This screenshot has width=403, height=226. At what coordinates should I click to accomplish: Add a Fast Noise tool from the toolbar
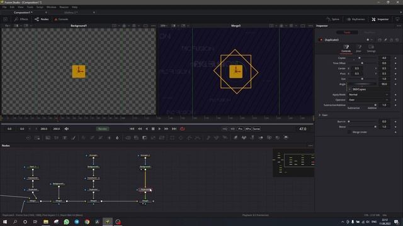pyautogui.click(x=56, y=138)
